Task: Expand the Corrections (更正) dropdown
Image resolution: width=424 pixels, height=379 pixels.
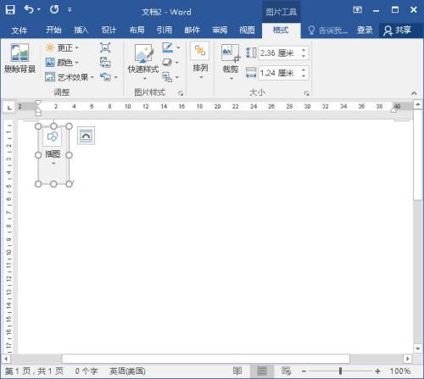Action: click(x=62, y=47)
